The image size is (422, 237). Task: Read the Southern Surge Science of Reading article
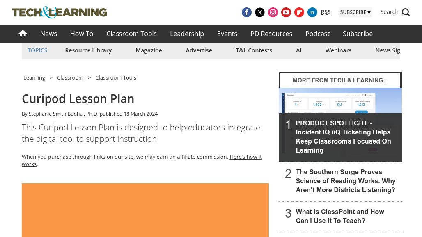coord(346,181)
